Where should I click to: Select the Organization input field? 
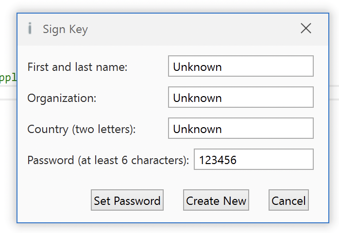point(240,98)
